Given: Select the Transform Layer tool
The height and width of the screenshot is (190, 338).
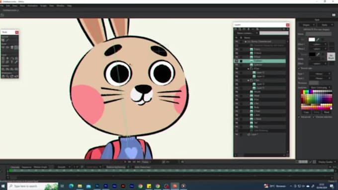Looking at the screenshot, I should tap(3, 59).
